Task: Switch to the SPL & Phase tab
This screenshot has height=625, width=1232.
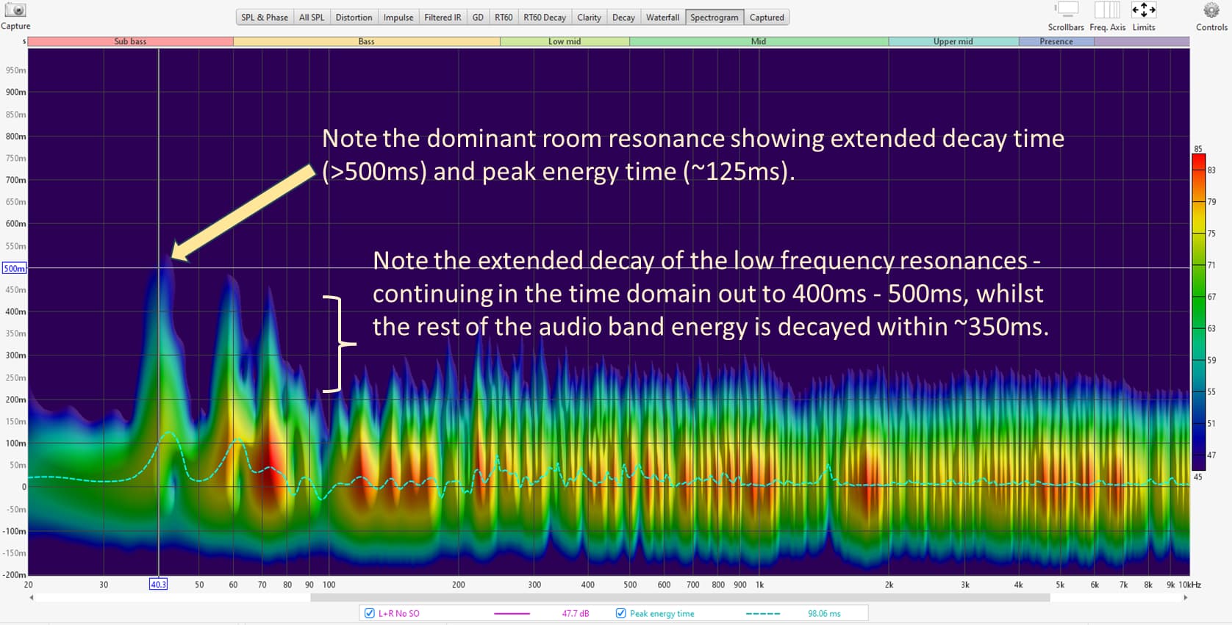Action: (265, 18)
